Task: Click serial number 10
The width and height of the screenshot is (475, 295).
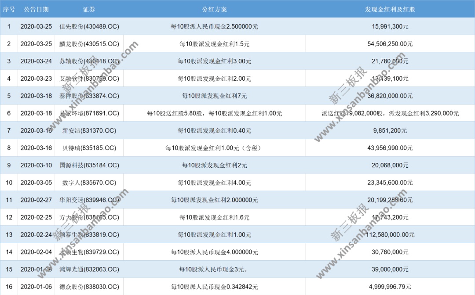Action: click(x=9, y=183)
